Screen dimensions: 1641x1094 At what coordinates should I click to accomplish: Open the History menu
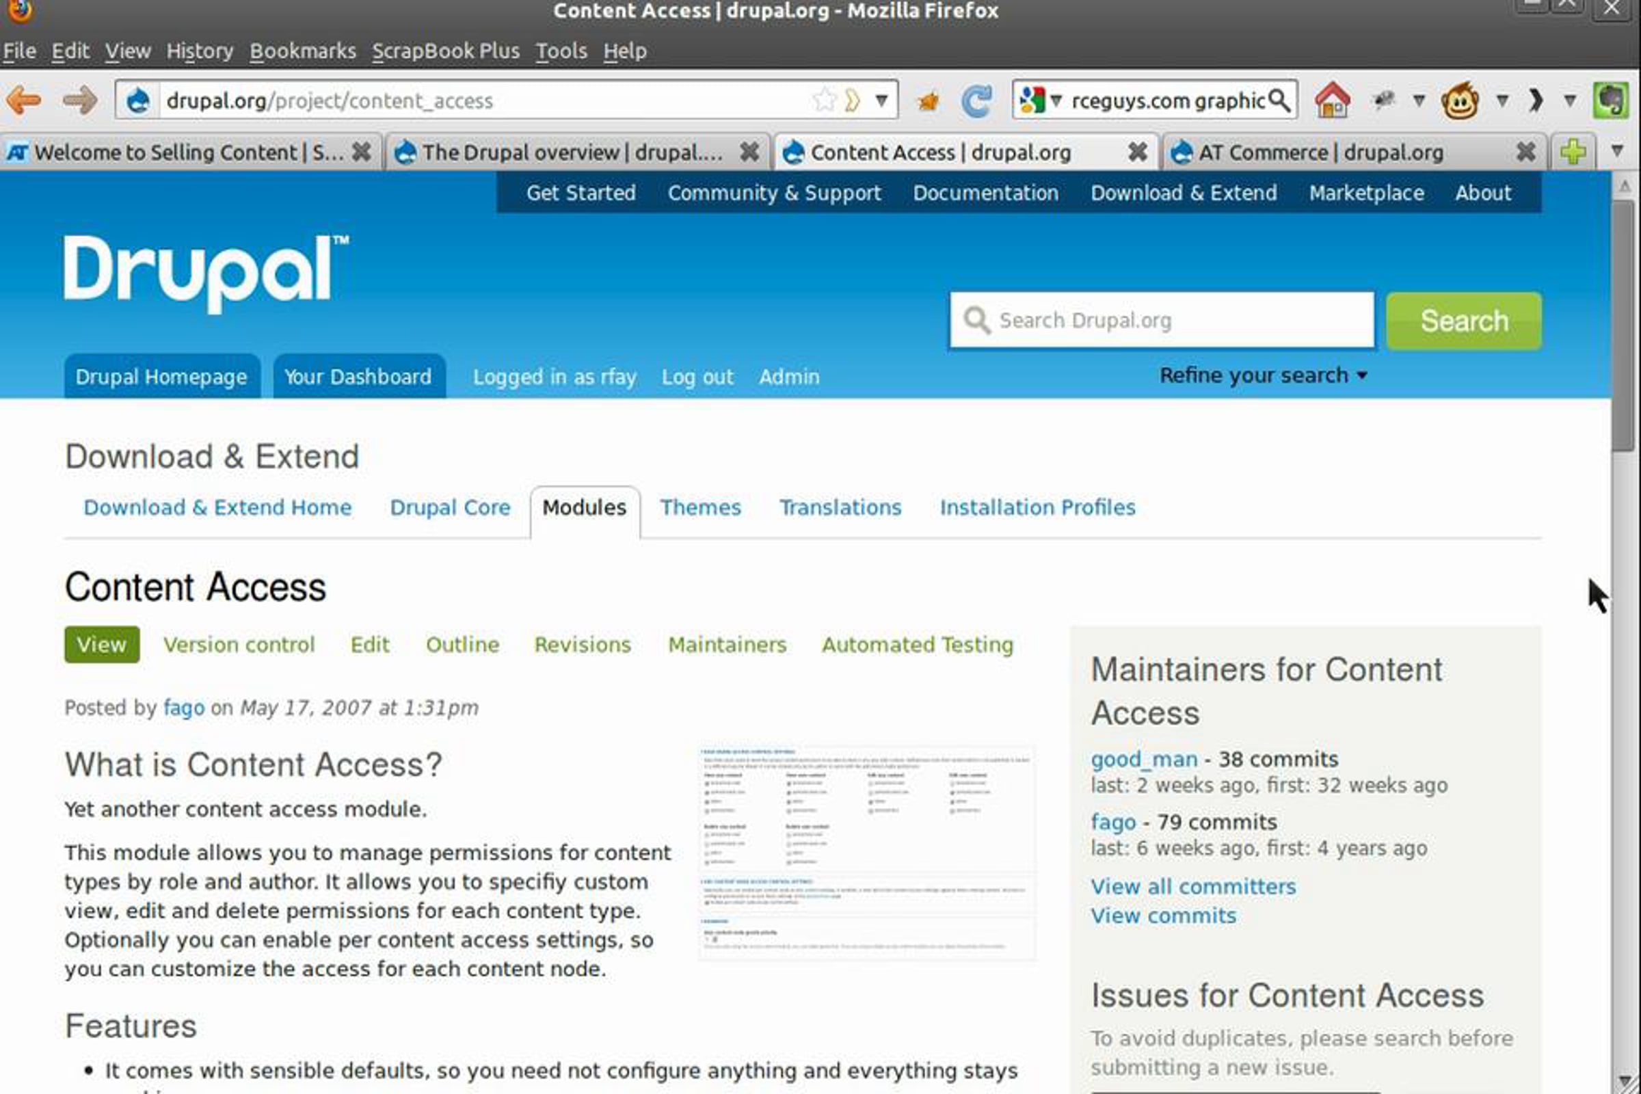[x=200, y=51]
